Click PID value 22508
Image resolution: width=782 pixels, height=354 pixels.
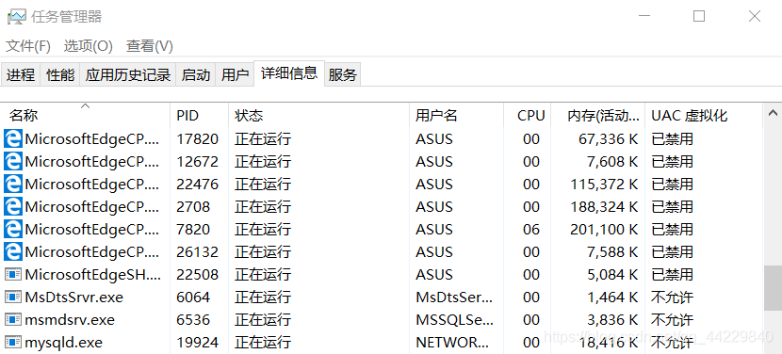point(198,275)
